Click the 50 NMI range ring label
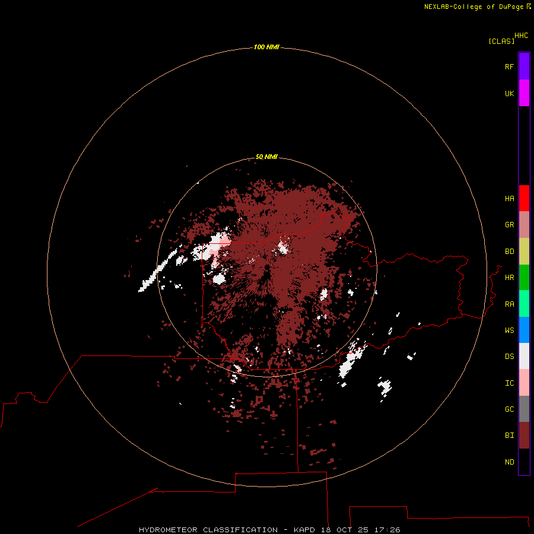 click(x=266, y=157)
